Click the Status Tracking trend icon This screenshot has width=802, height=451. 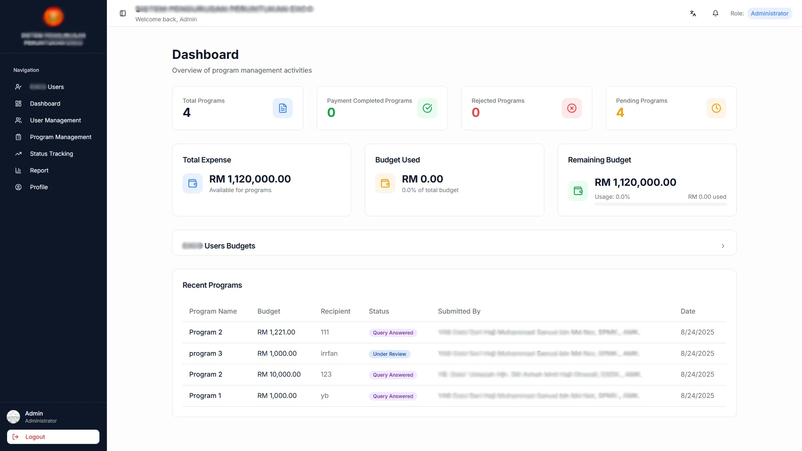[x=18, y=154]
